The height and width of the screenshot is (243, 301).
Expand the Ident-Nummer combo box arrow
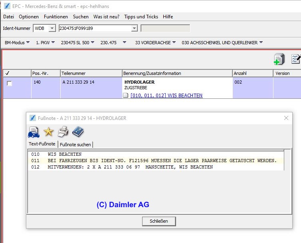tap(134, 28)
